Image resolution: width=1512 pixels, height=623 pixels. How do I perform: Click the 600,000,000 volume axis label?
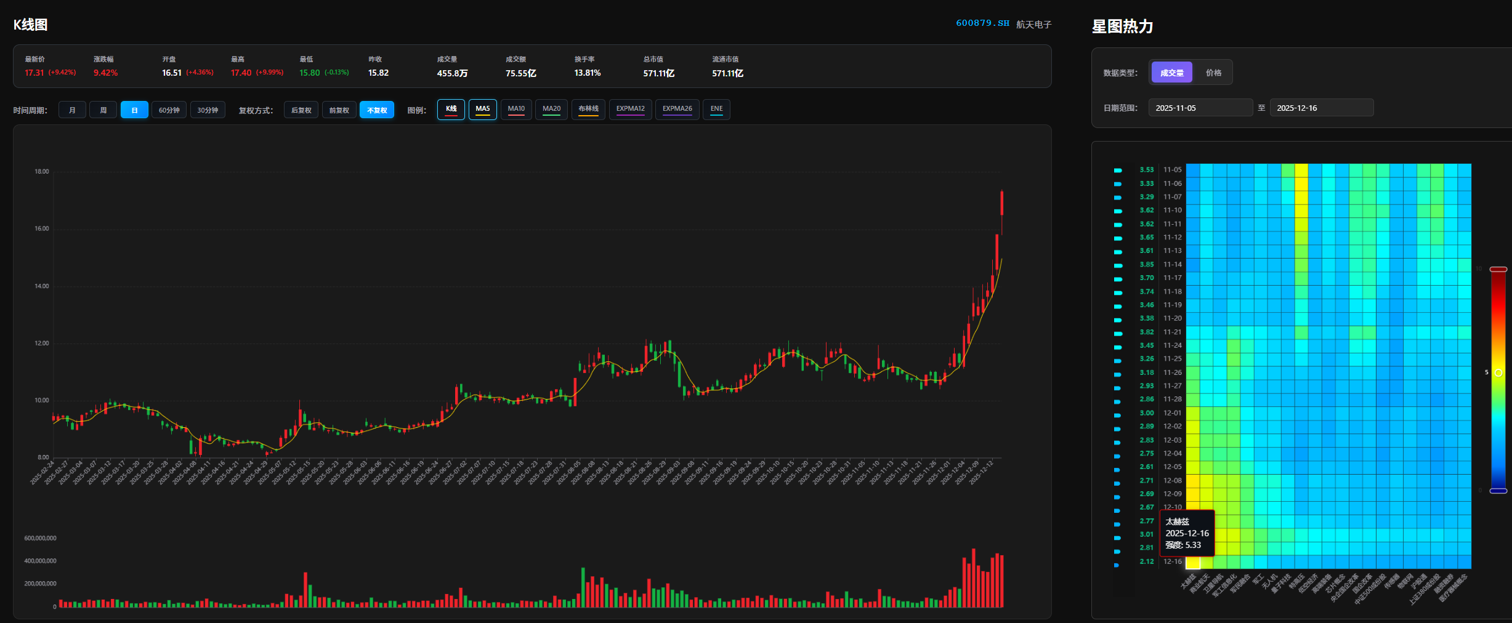[41, 539]
